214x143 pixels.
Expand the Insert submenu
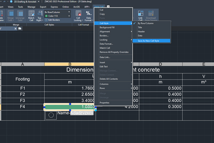click(x=113, y=63)
